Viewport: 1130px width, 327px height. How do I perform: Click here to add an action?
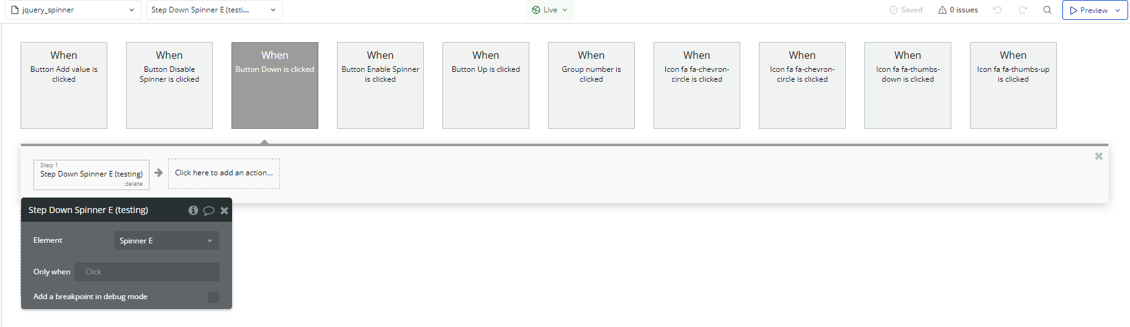[x=224, y=173]
